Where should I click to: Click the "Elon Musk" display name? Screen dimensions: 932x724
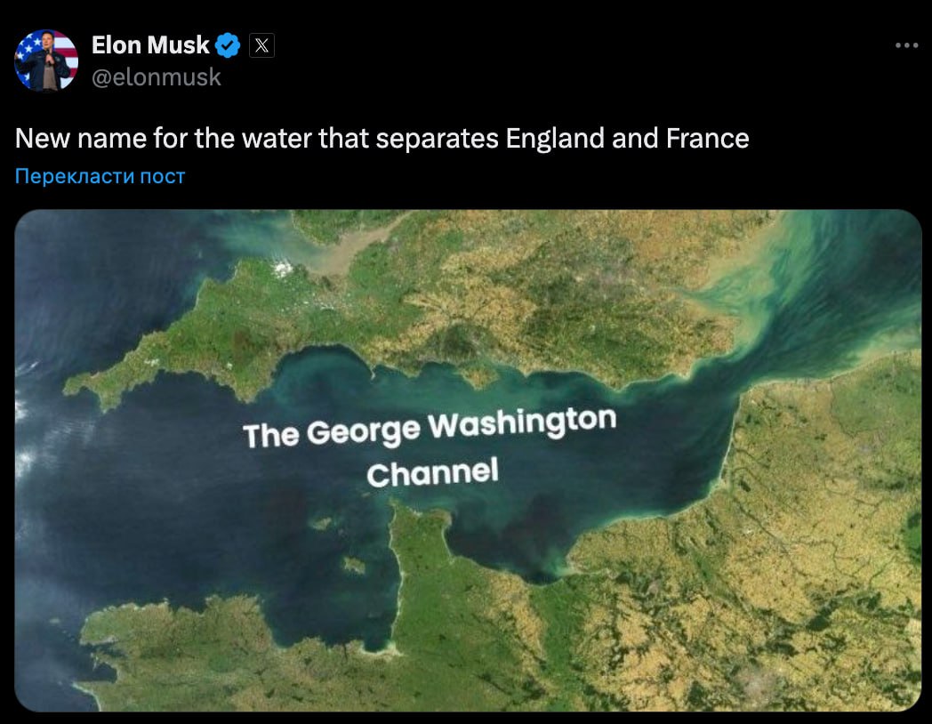coord(150,44)
